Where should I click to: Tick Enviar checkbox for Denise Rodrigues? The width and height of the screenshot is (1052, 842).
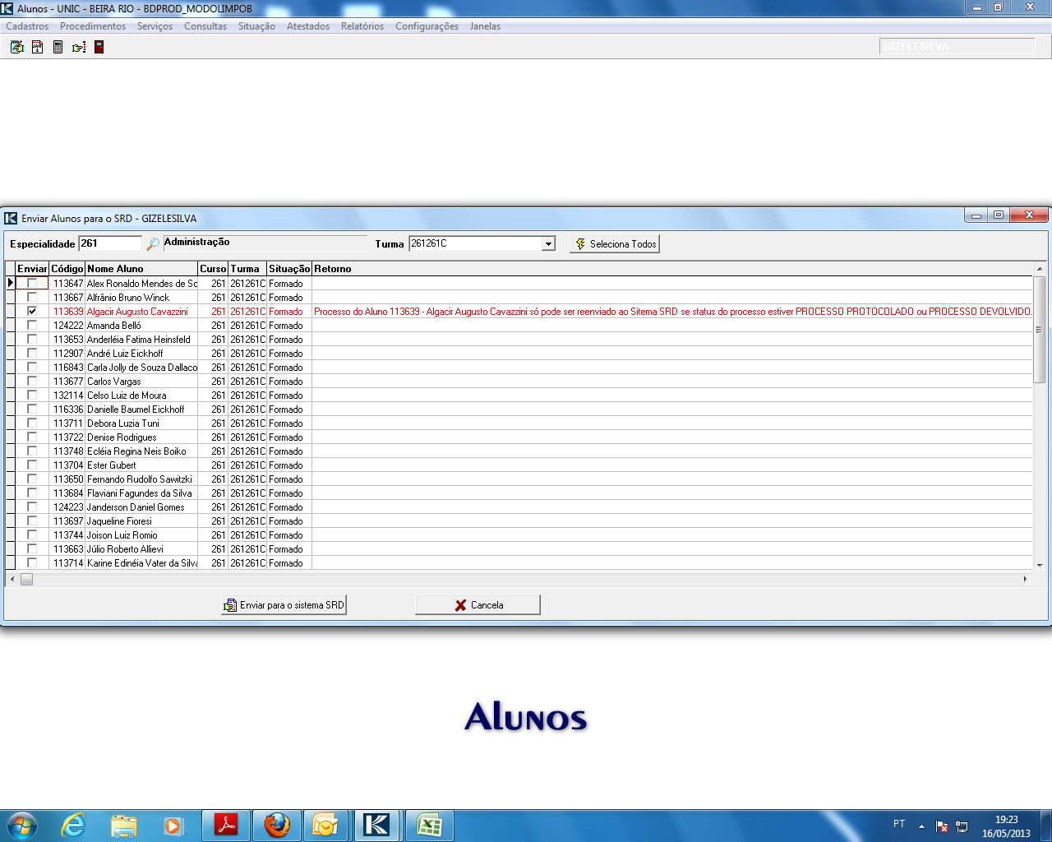click(32, 437)
